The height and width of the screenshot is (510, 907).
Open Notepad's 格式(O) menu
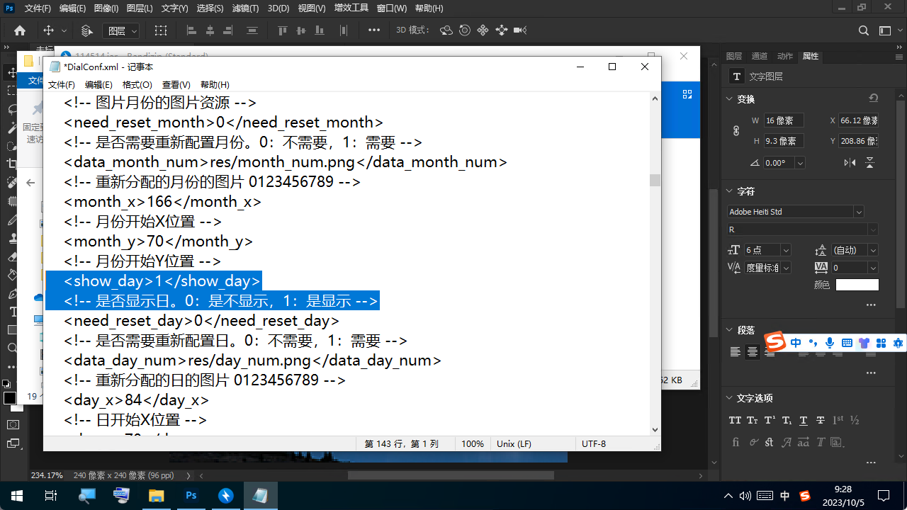point(137,84)
